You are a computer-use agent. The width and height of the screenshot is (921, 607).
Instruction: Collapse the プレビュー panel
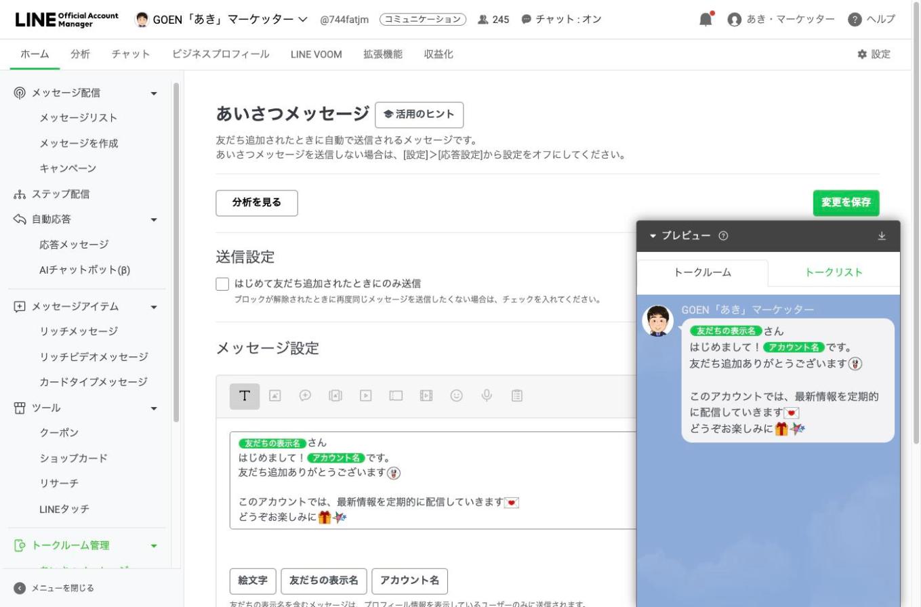[x=653, y=236]
